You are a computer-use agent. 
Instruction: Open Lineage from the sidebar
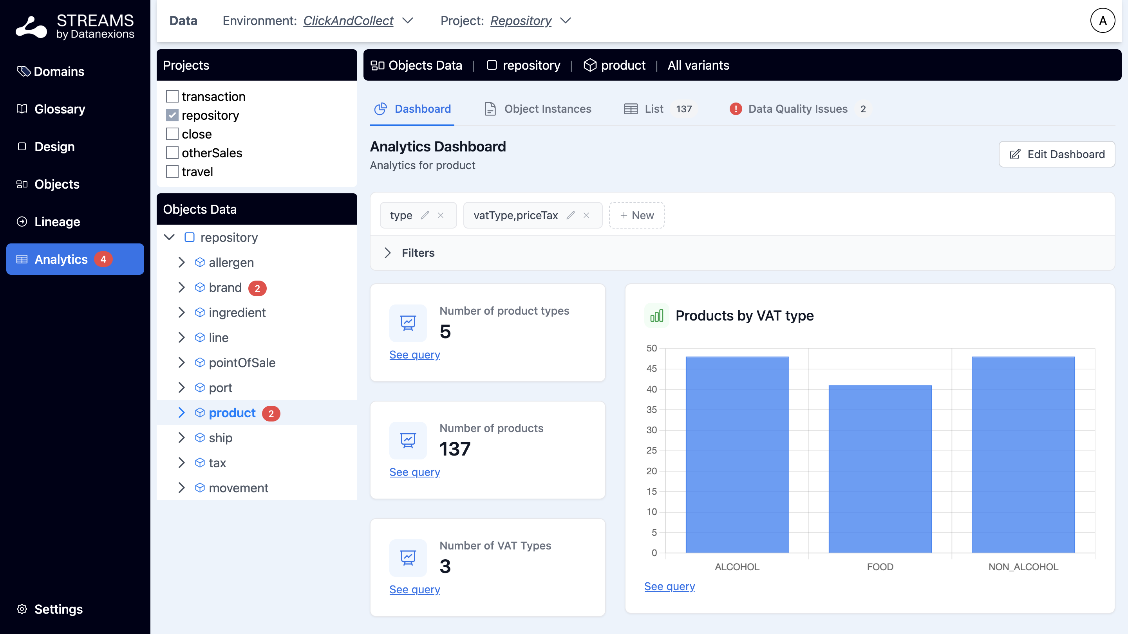57,222
